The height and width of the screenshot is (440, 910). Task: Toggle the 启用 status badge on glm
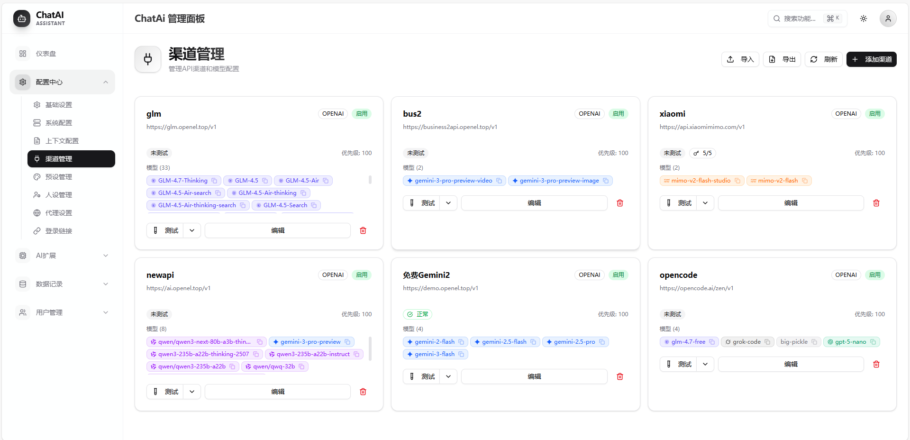point(362,114)
